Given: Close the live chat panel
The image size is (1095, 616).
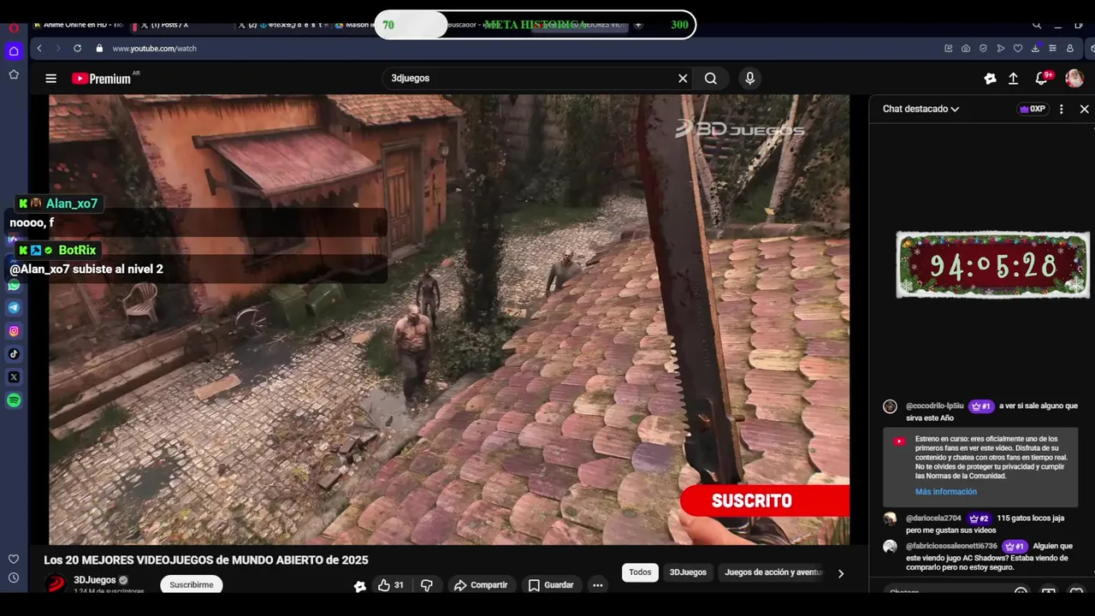Looking at the screenshot, I should click(1084, 110).
